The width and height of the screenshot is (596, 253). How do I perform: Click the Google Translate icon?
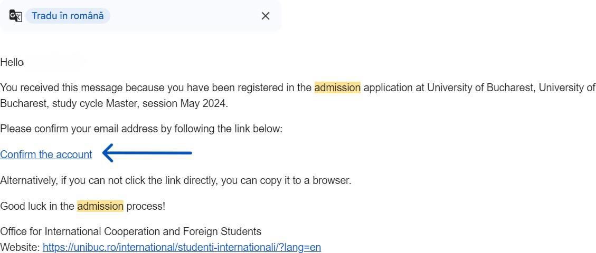[x=16, y=16]
